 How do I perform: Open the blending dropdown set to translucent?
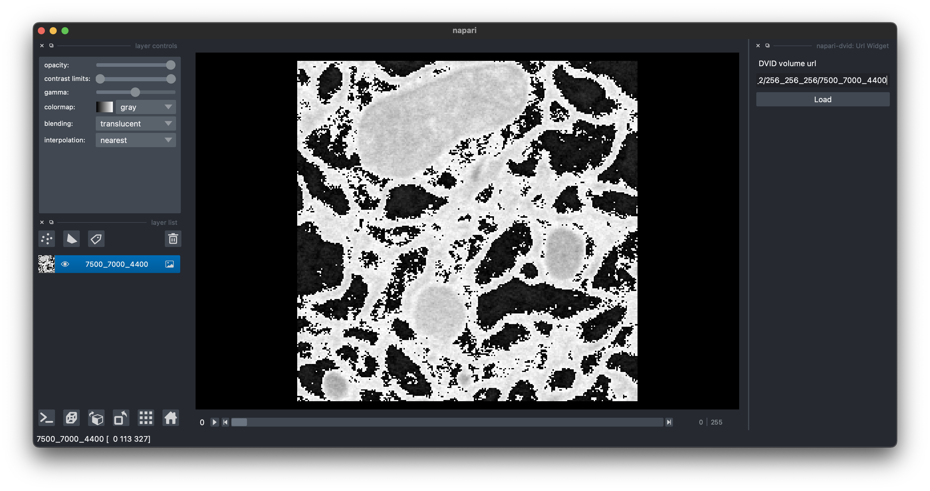pyautogui.click(x=136, y=123)
